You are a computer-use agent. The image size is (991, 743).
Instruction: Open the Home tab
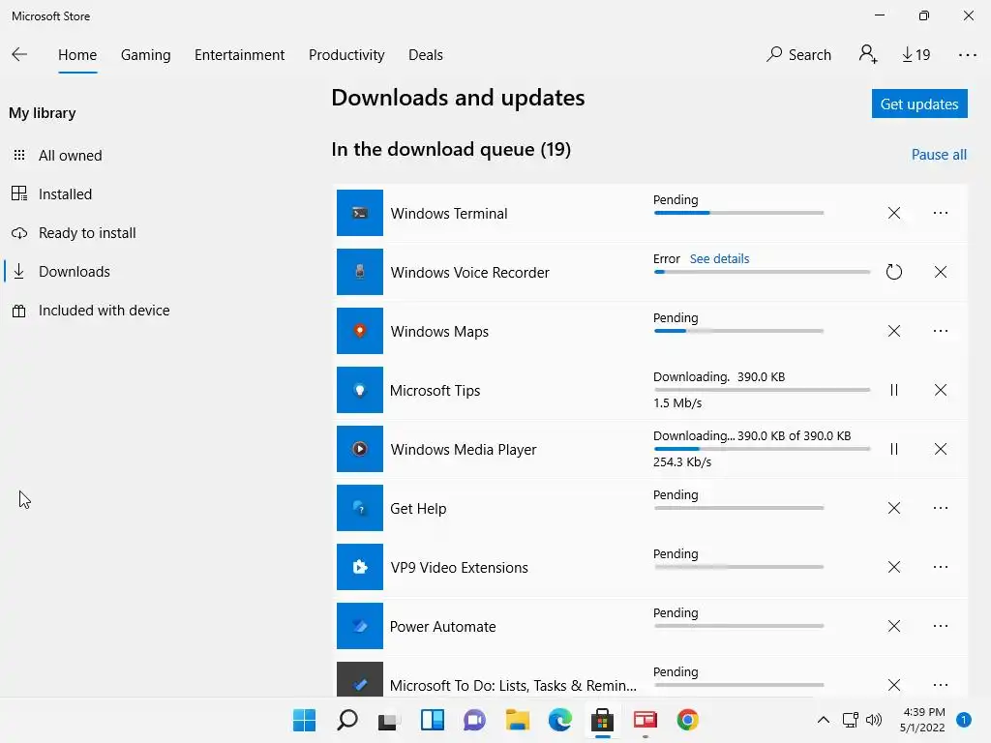point(77,55)
